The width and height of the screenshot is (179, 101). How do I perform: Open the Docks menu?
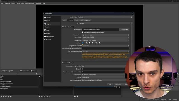click(18, 3)
